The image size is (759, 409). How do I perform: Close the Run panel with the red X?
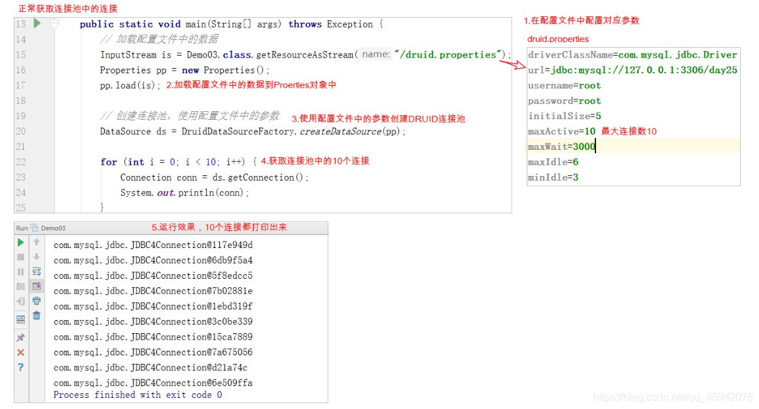[x=20, y=352]
